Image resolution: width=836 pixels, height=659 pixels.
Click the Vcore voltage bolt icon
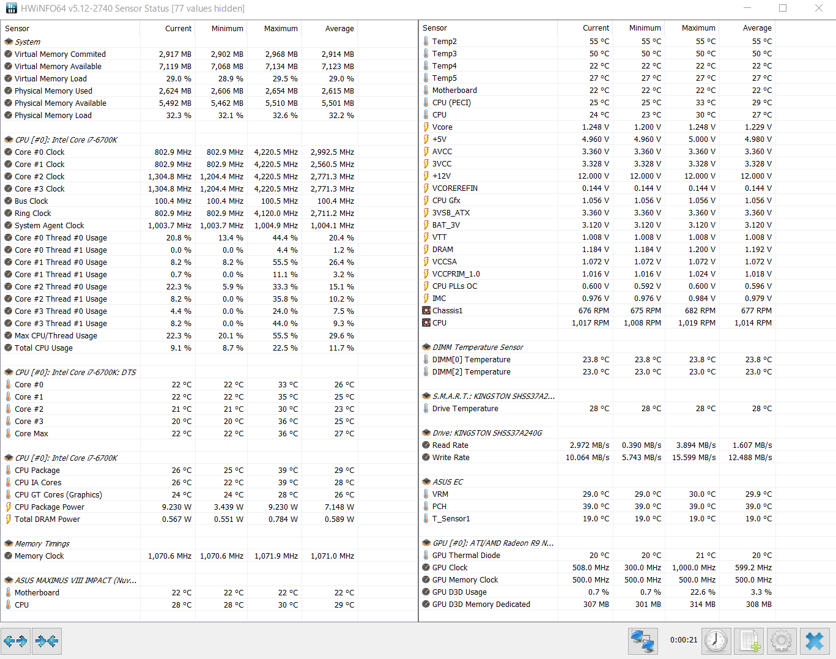coord(426,127)
